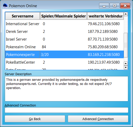Click the erweiterte Verbindung column header
Viewport: 133px width, 127px height.
pyautogui.click(x=105, y=16)
